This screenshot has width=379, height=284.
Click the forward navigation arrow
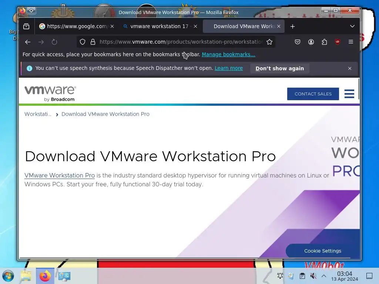click(41, 42)
